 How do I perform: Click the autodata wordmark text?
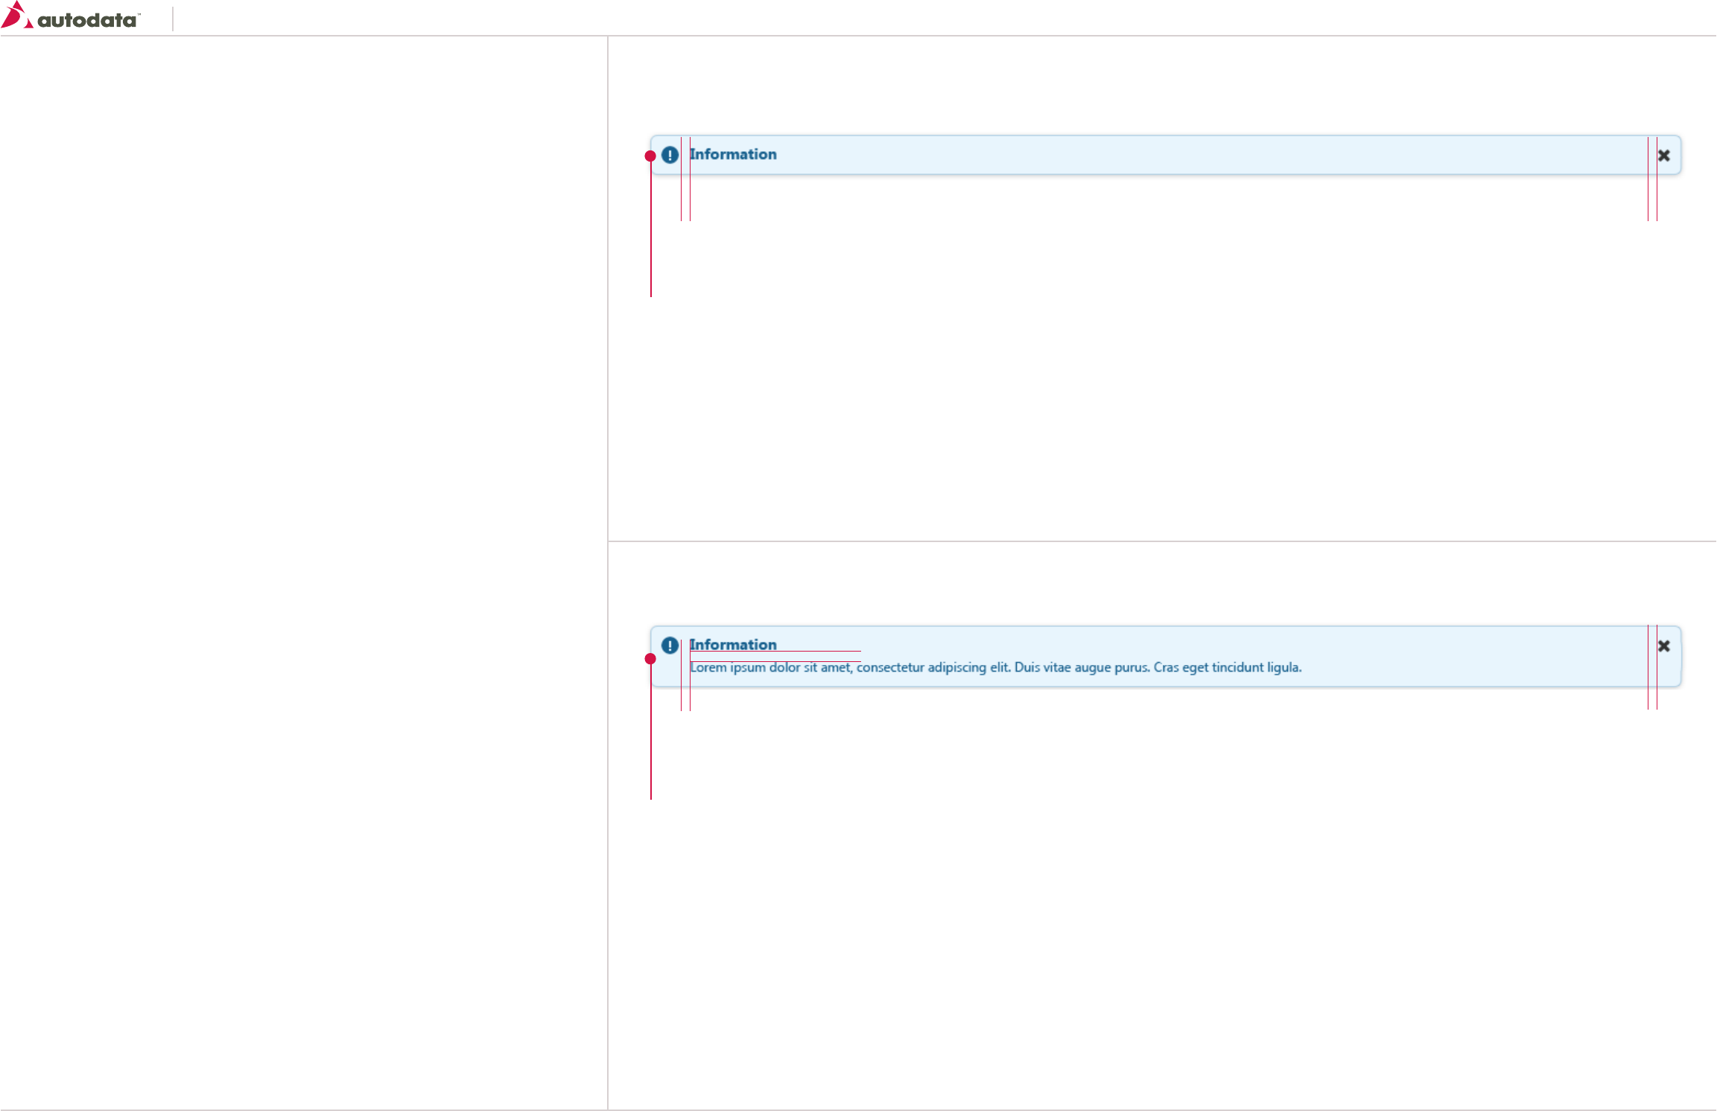coord(87,21)
